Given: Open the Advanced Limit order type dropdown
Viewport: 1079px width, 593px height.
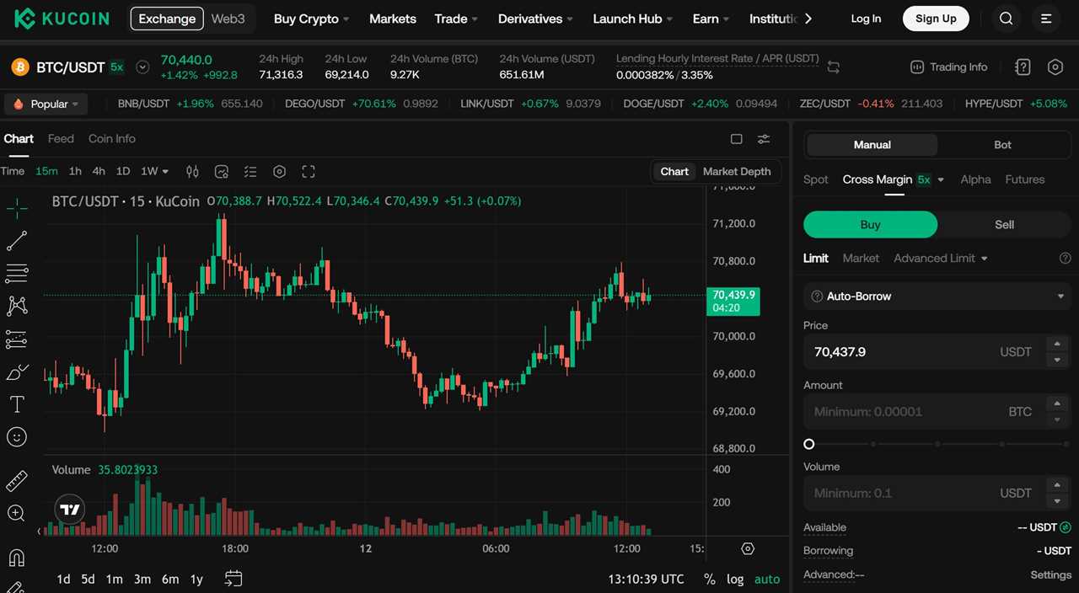Looking at the screenshot, I should 940,258.
